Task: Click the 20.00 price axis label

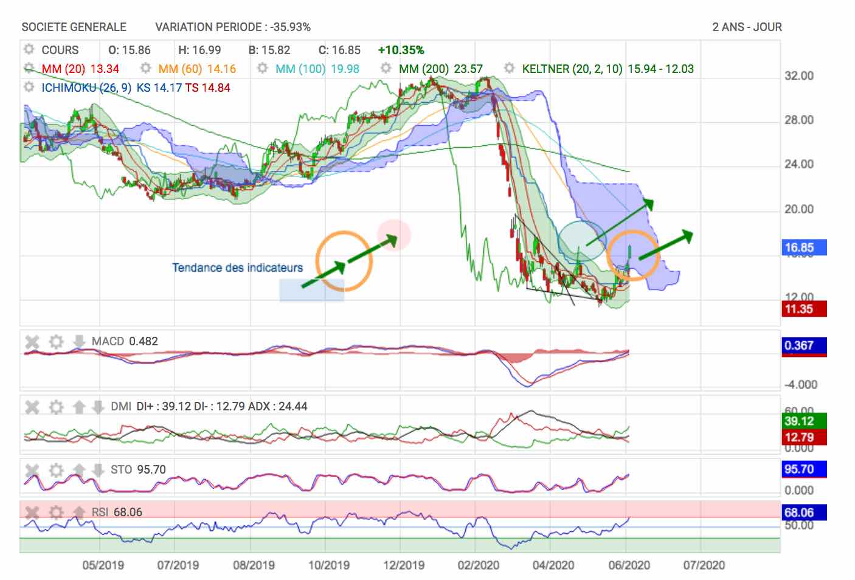Action: tap(799, 209)
